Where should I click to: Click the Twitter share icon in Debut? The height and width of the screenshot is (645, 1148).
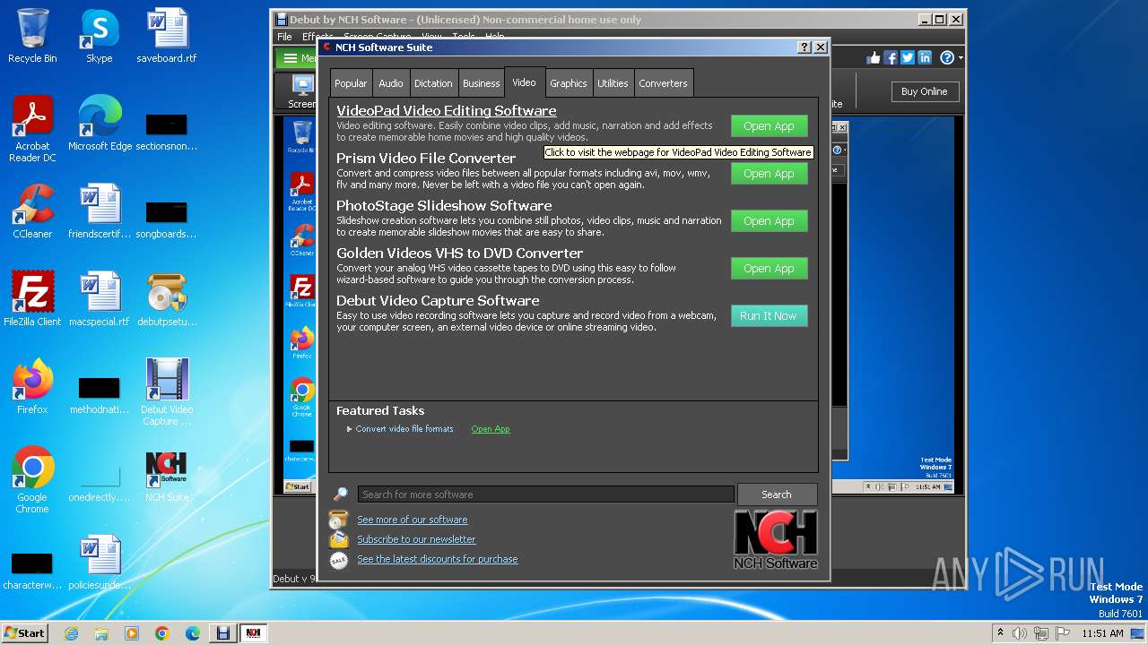click(908, 57)
